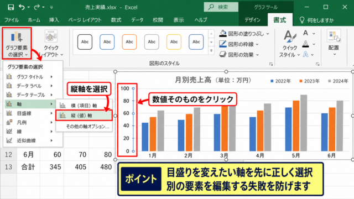
Task: Select the 2023年 legend entry
Action: [x=309, y=81]
